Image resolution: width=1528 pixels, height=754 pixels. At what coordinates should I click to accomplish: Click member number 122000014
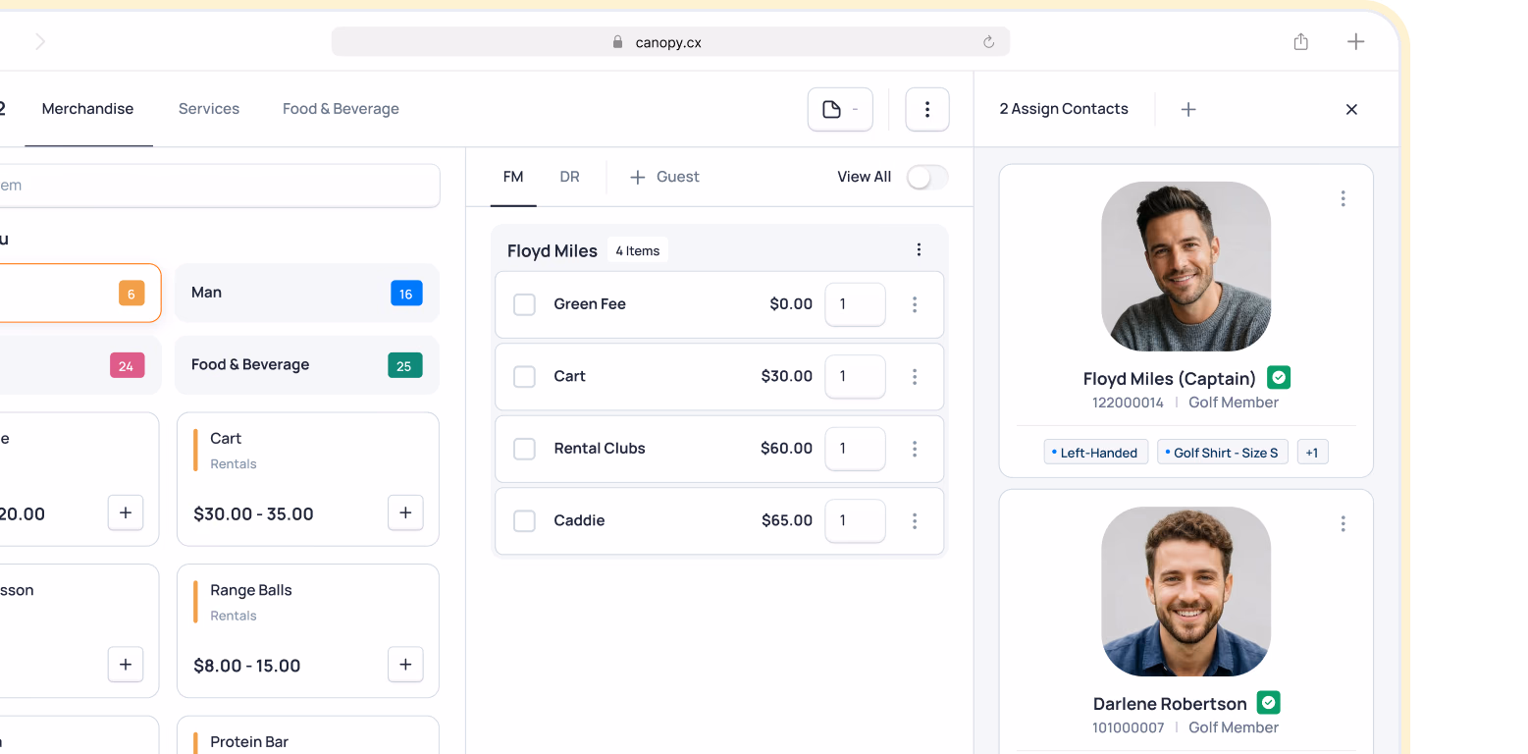[1128, 403]
